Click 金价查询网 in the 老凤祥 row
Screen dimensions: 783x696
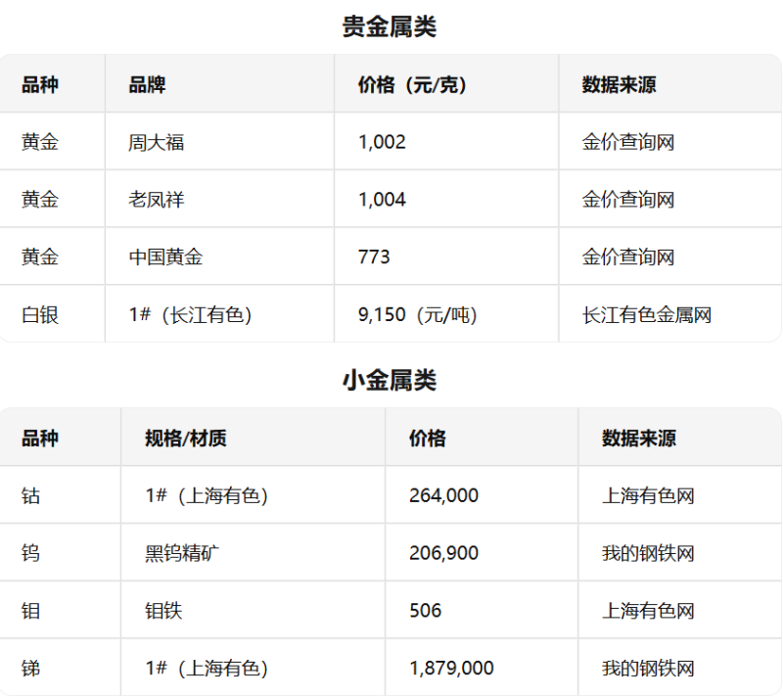pos(628,200)
